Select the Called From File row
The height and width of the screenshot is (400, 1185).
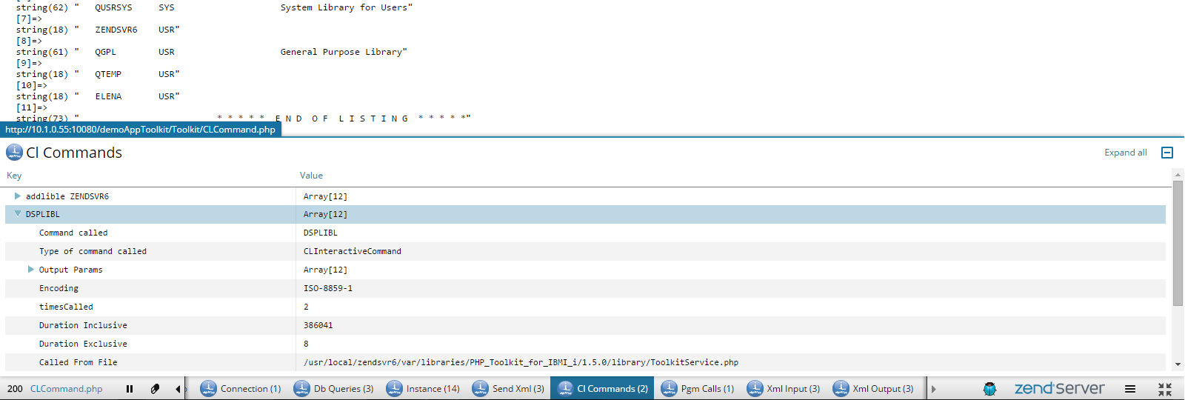tap(585, 362)
